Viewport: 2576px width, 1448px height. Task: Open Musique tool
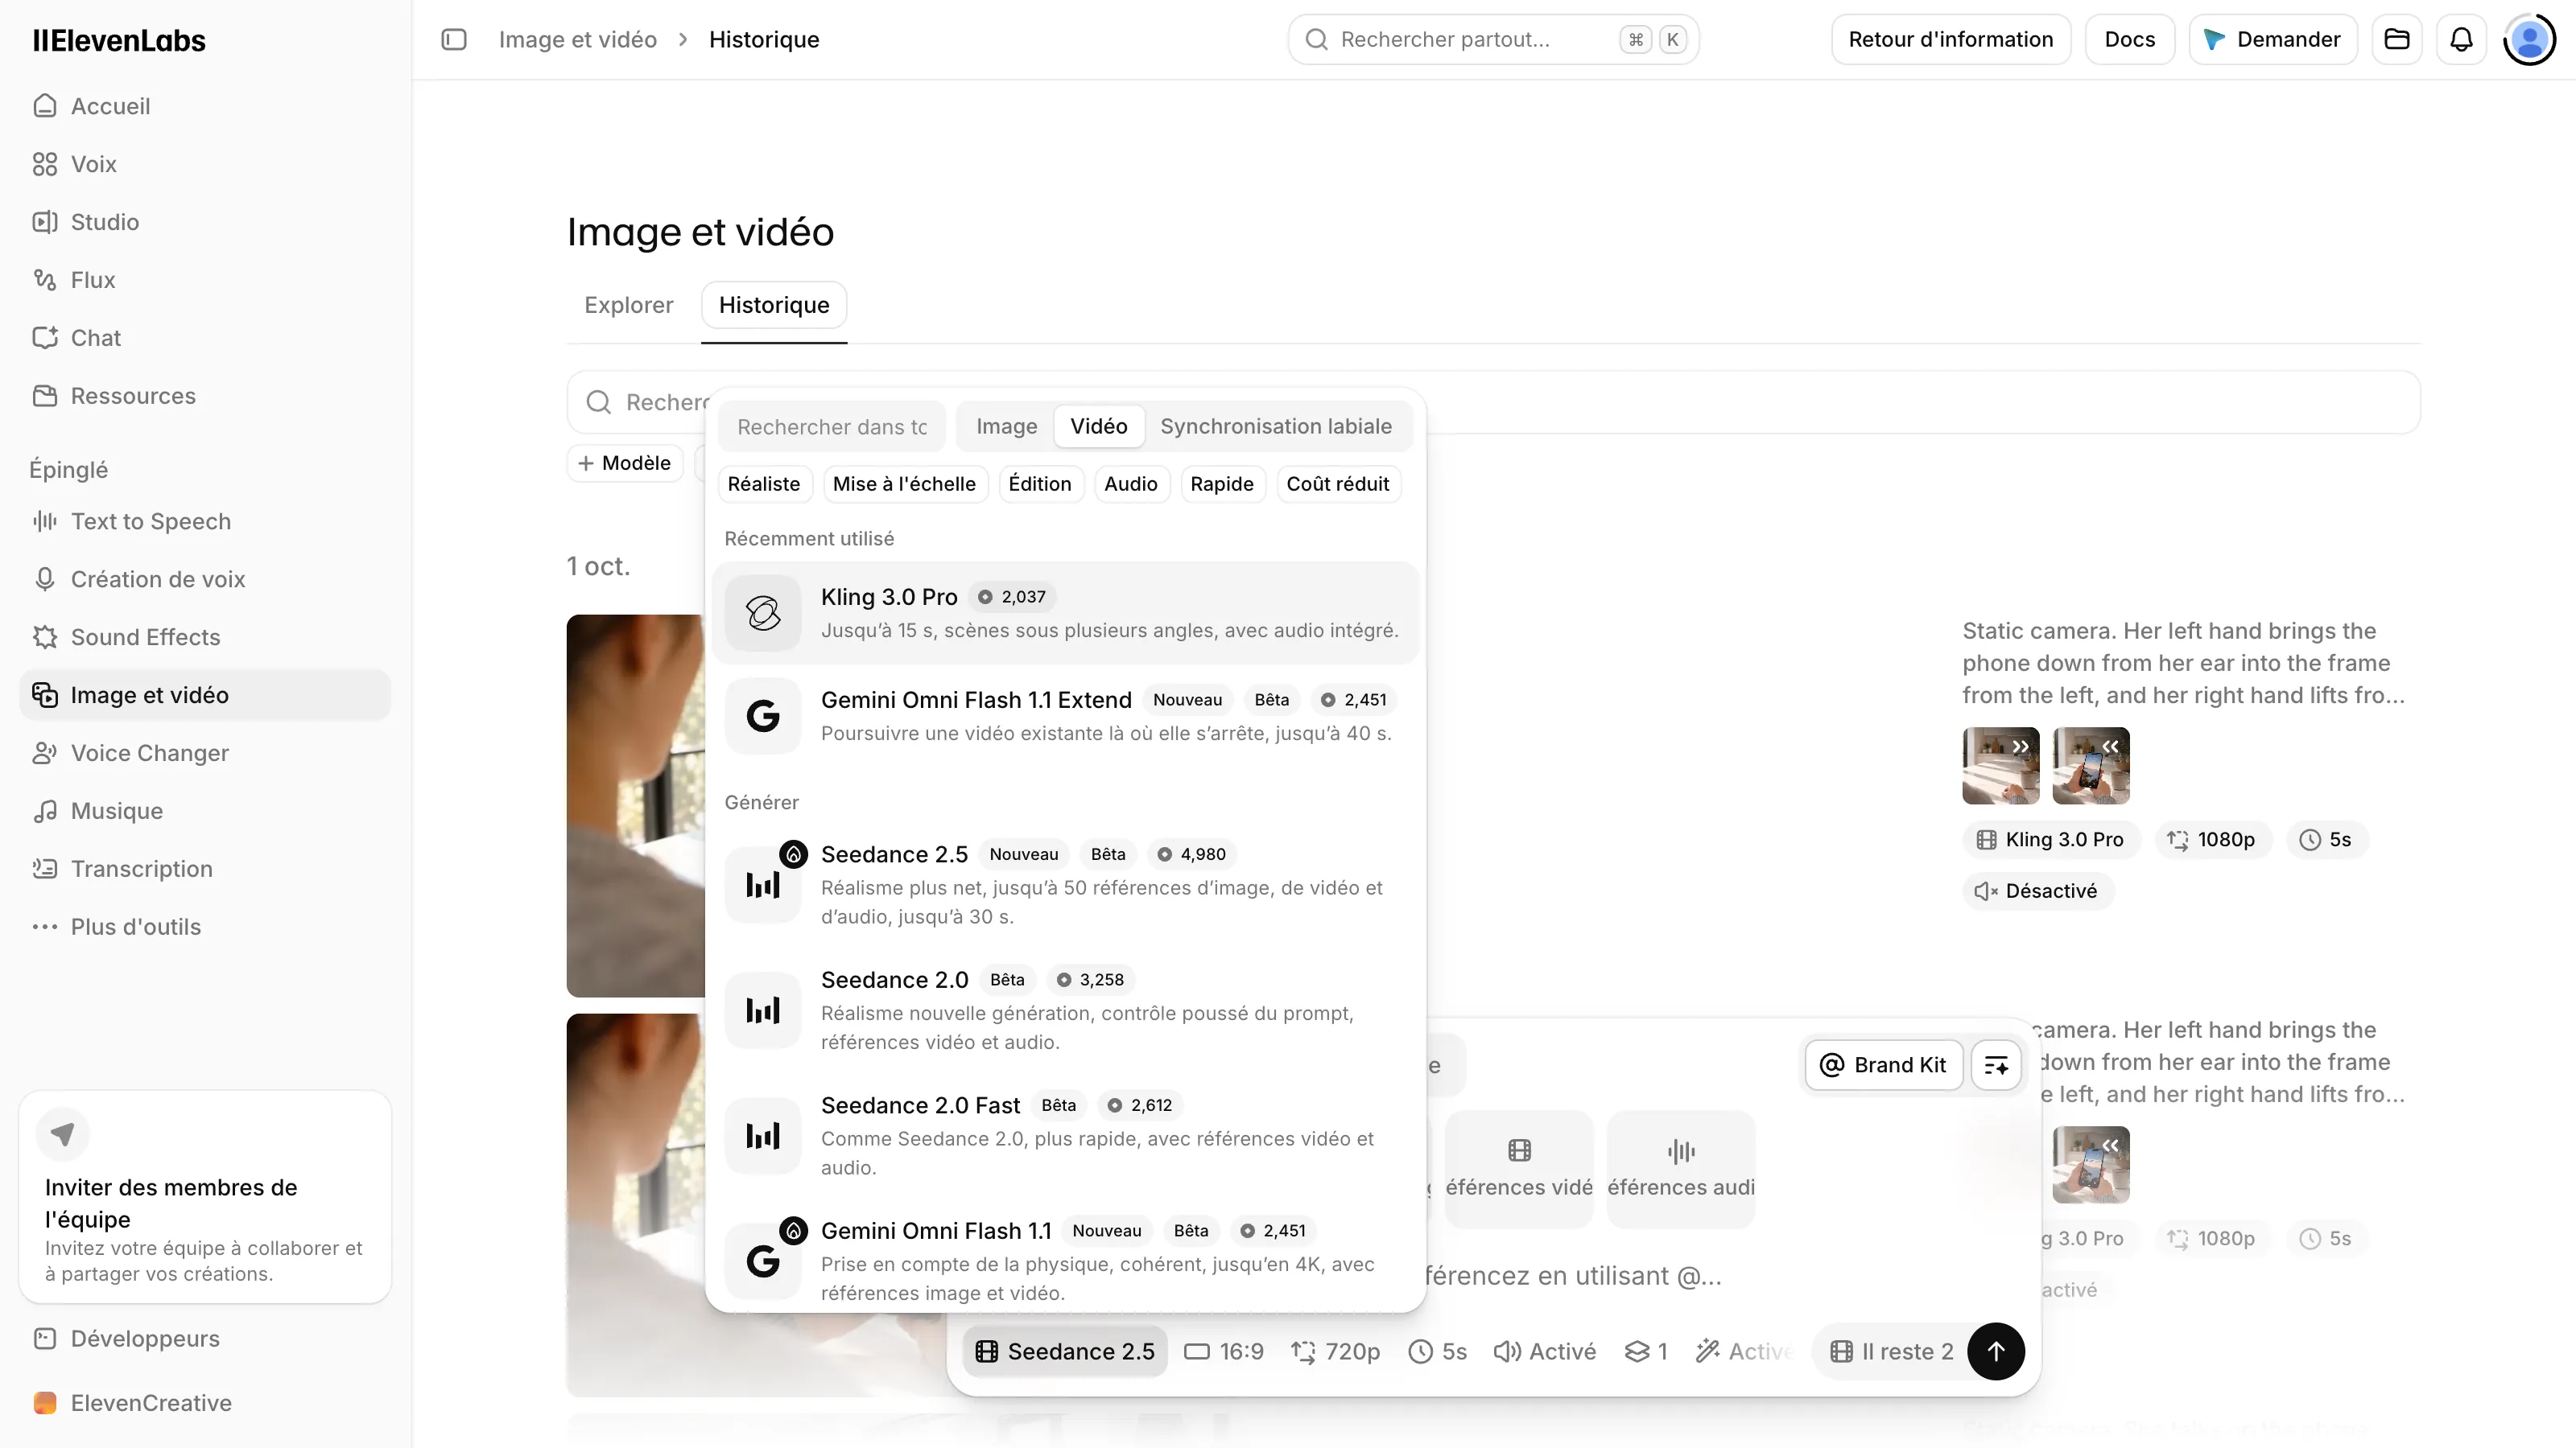[204, 812]
